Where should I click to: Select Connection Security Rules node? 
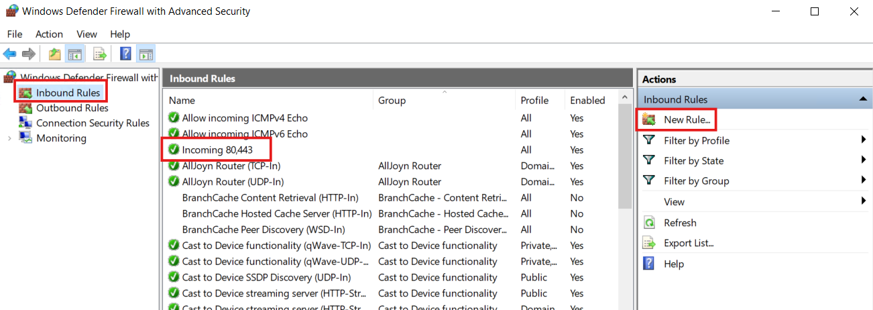coord(93,123)
